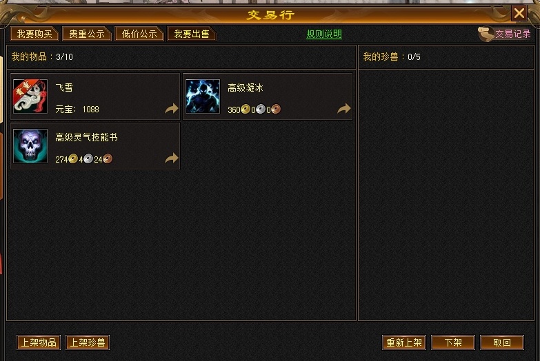Click the 重新上架 button
540x361 pixels.
point(404,342)
